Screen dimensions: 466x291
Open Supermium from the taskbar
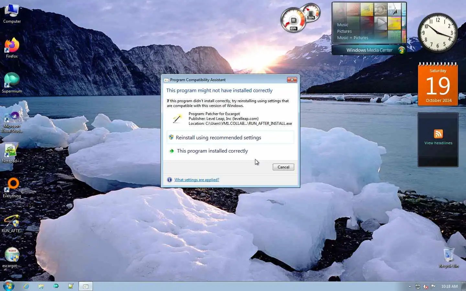tap(56, 286)
